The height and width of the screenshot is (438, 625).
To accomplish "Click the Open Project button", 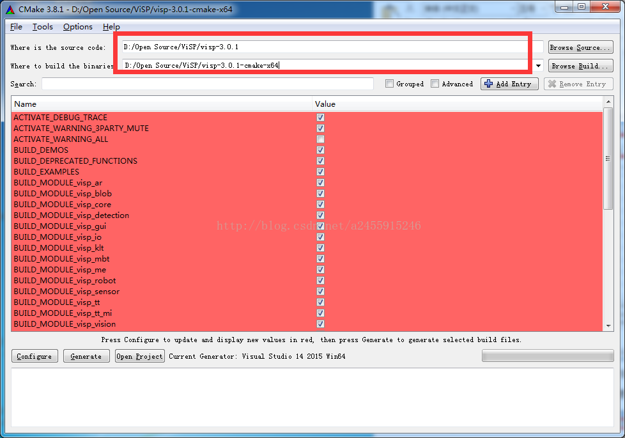I will coord(140,356).
